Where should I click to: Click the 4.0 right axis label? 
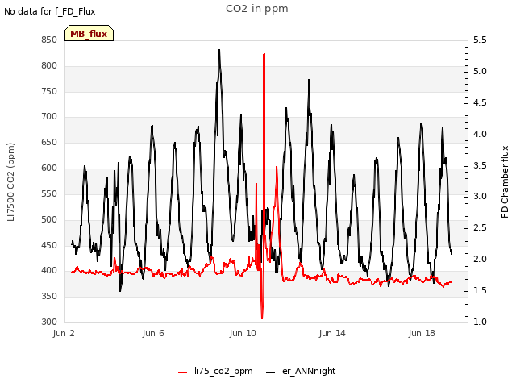click(480, 134)
